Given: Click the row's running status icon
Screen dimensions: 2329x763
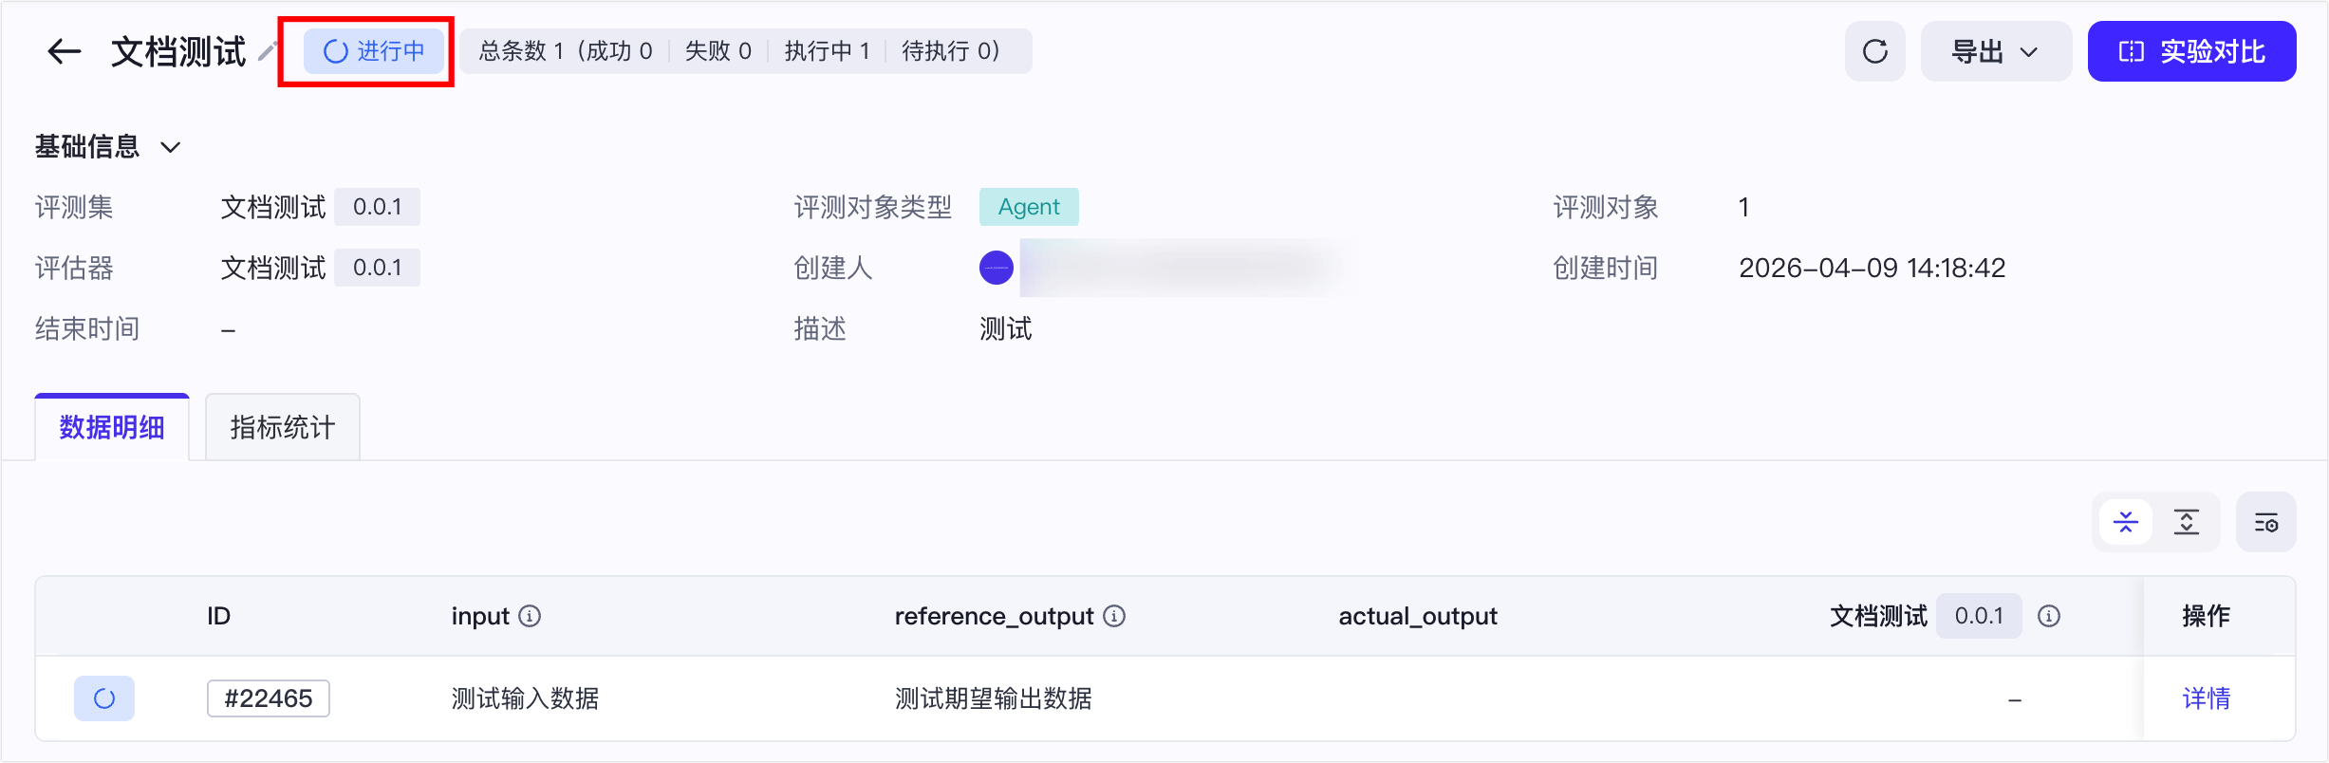Looking at the screenshot, I should [x=104, y=698].
